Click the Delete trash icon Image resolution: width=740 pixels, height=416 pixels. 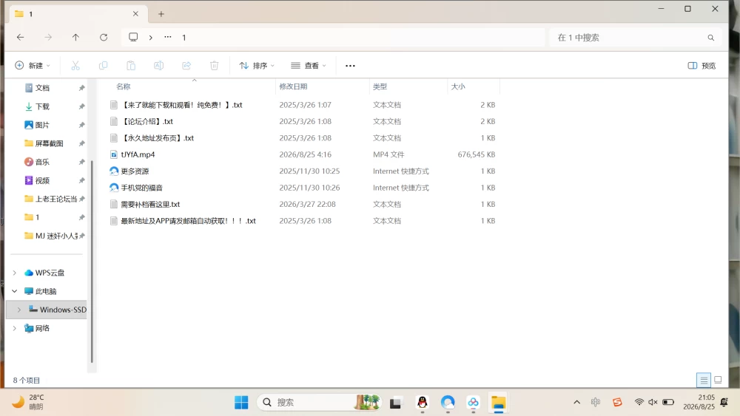pos(215,66)
